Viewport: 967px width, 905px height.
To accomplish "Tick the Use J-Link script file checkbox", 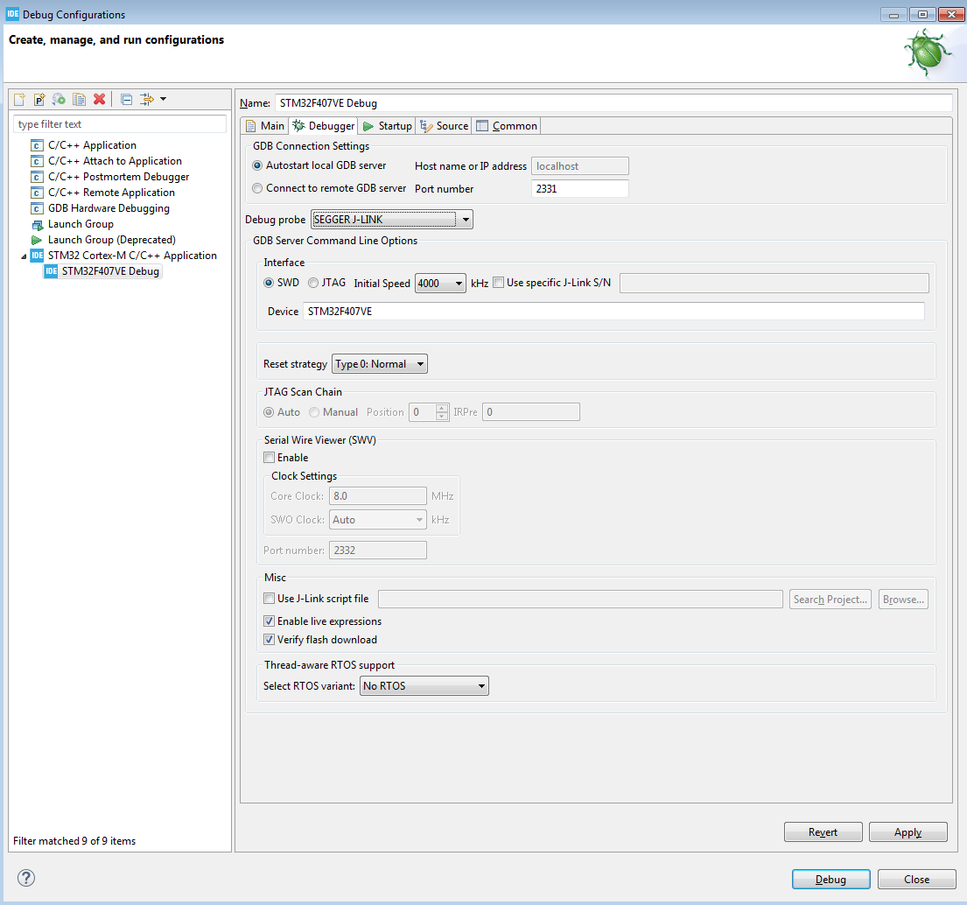I will click(x=270, y=599).
